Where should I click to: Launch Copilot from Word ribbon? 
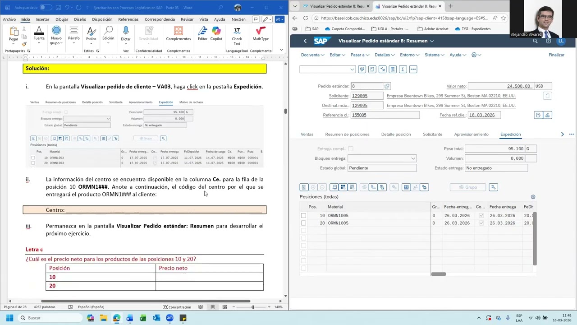pyautogui.click(x=216, y=33)
